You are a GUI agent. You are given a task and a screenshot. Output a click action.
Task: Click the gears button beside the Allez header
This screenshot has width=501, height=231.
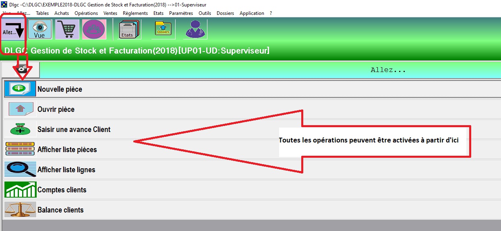tap(21, 70)
